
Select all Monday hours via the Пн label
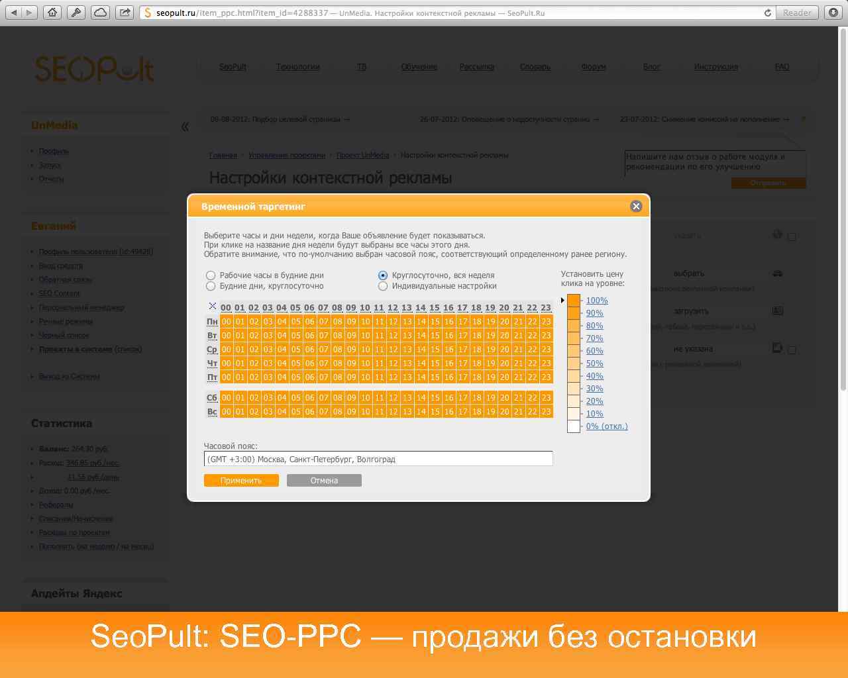(212, 321)
